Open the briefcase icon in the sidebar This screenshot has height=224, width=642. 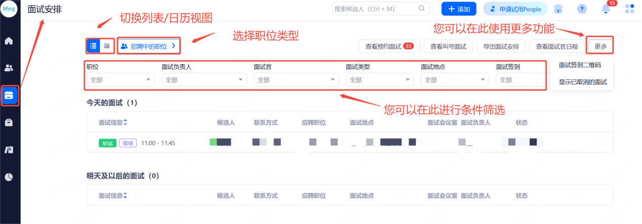(9, 122)
